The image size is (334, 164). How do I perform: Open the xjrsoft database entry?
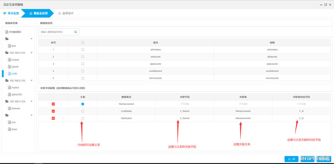pos(15,67)
